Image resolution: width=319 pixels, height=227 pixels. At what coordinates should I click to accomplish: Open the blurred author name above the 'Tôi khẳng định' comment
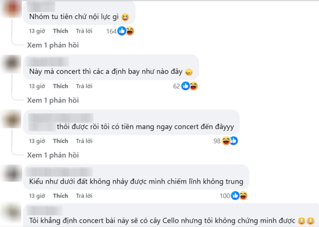[44, 210]
